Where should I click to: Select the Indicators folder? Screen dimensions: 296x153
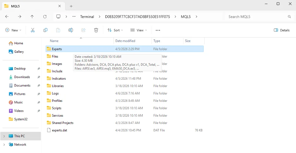(x=59, y=78)
